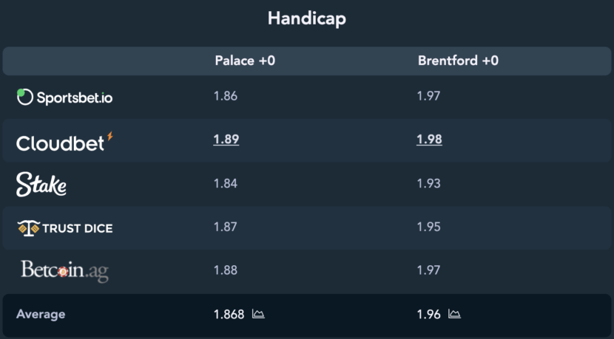
Task: Select Cloudbet's 1.89 Palace odds
Action: coord(226,140)
